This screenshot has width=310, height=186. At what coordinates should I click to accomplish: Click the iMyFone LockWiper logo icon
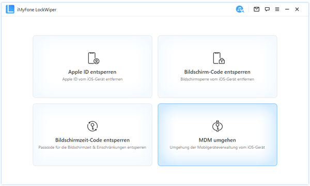[10, 9]
